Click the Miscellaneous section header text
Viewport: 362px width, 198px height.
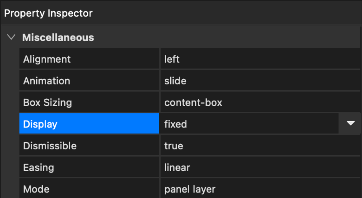(58, 38)
